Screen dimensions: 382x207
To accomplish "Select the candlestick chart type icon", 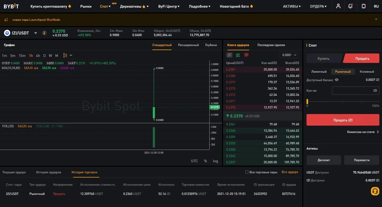I will pyautogui.click(x=65, y=55).
